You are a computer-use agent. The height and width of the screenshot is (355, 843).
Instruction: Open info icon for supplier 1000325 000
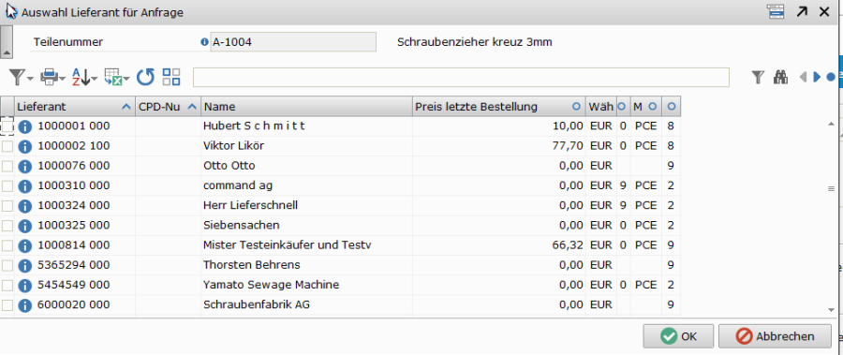click(x=24, y=226)
